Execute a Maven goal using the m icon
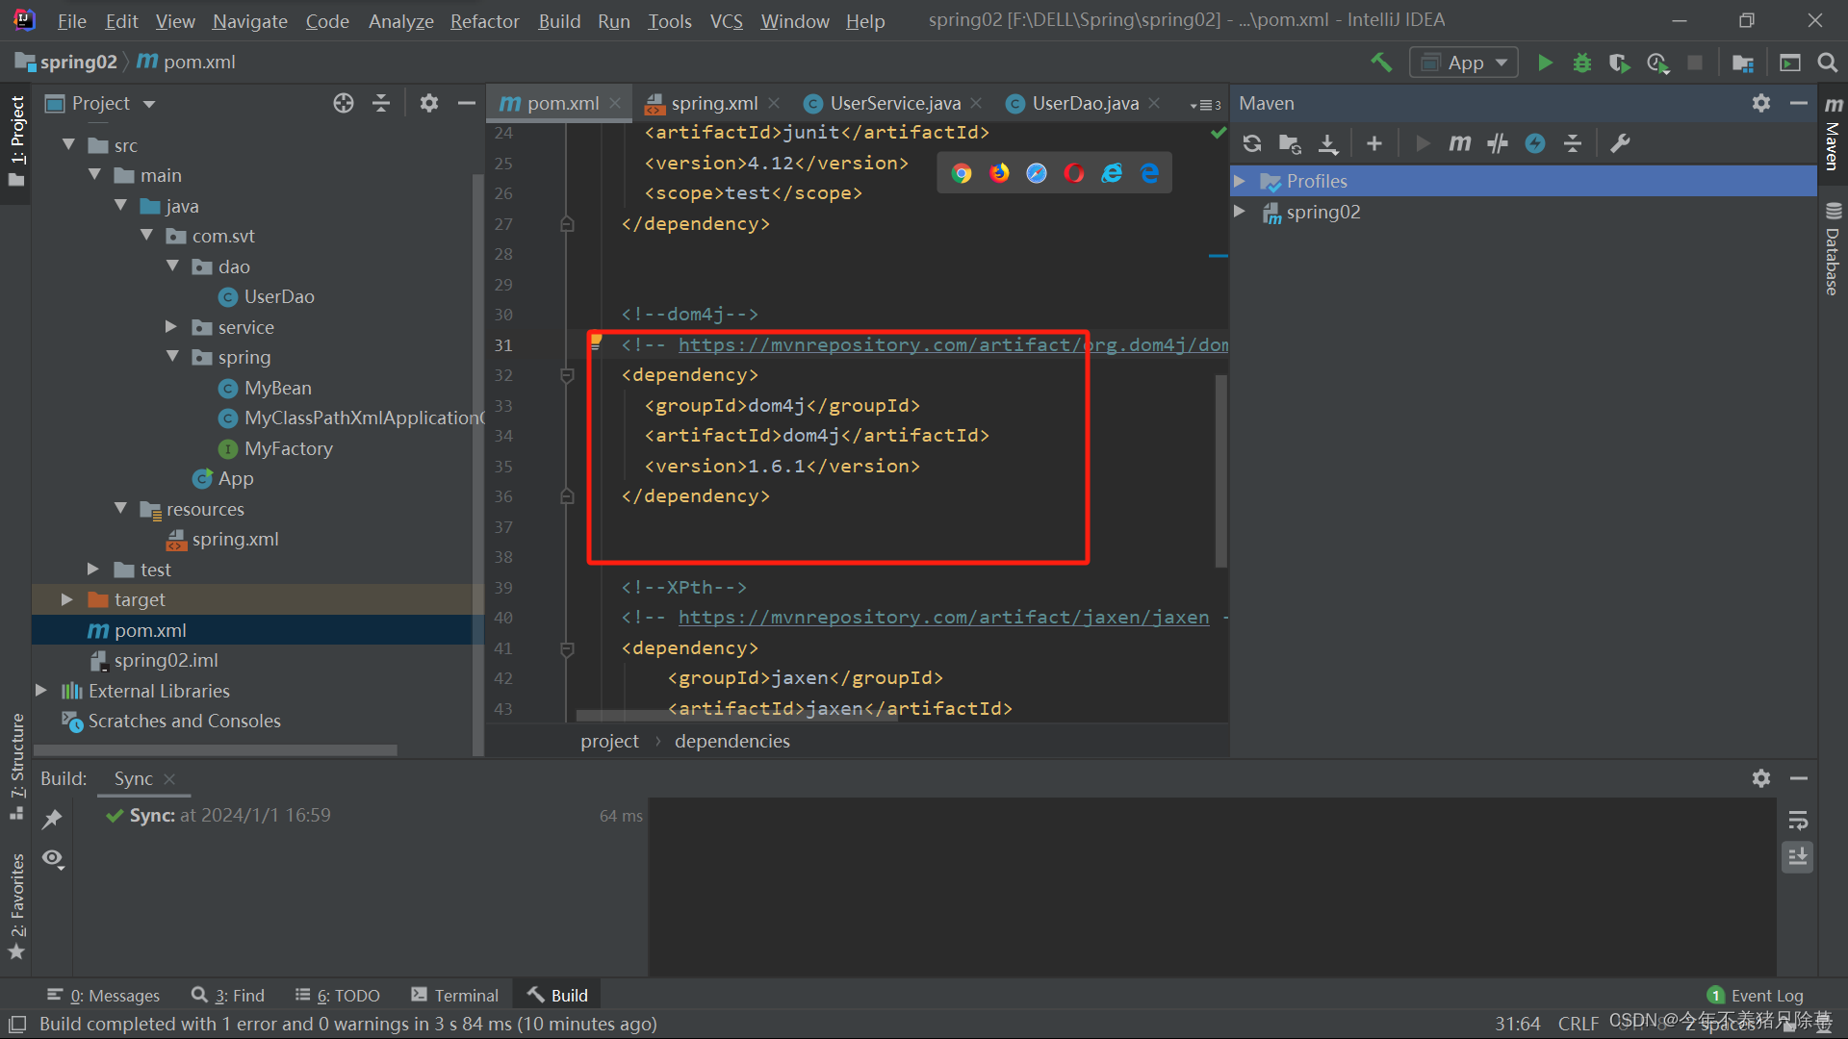Viewport: 1848px width, 1039px height. click(x=1459, y=142)
